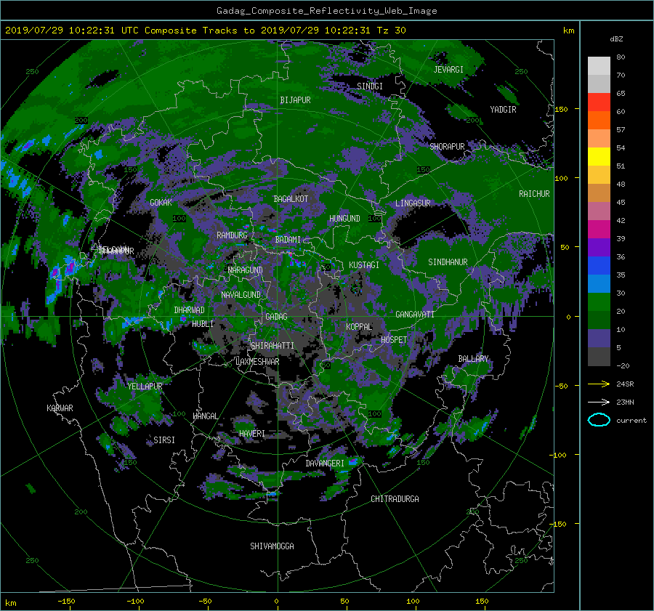Select the bright green swatch in dBZ scale

pyautogui.click(x=599, y=302)
